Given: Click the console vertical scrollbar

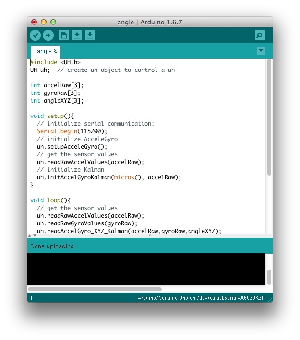Looking at the screenshot, I should tap(269, 277).
